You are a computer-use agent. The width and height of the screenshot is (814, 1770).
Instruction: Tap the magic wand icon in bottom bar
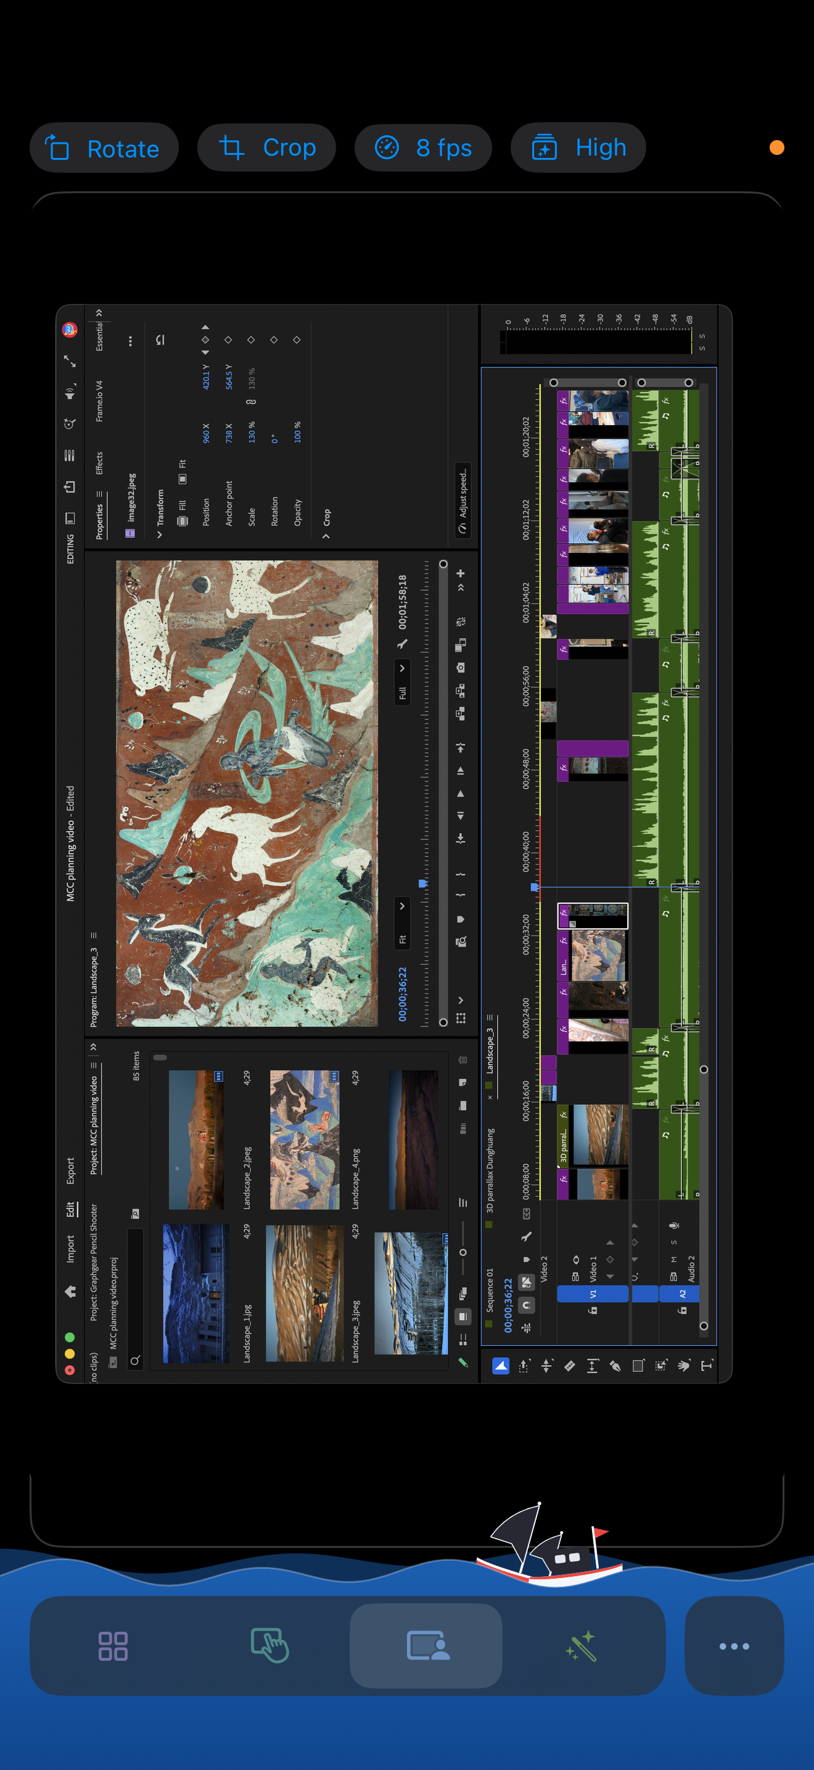tap(581, 1645)
